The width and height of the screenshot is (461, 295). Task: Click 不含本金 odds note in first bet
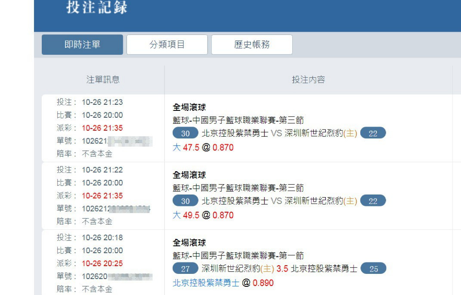click(x=97, y=154)
